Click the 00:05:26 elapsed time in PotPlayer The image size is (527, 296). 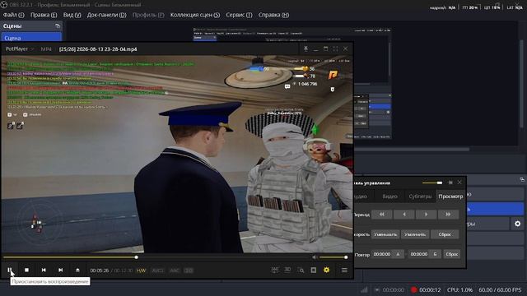click(x=100, y=271)
